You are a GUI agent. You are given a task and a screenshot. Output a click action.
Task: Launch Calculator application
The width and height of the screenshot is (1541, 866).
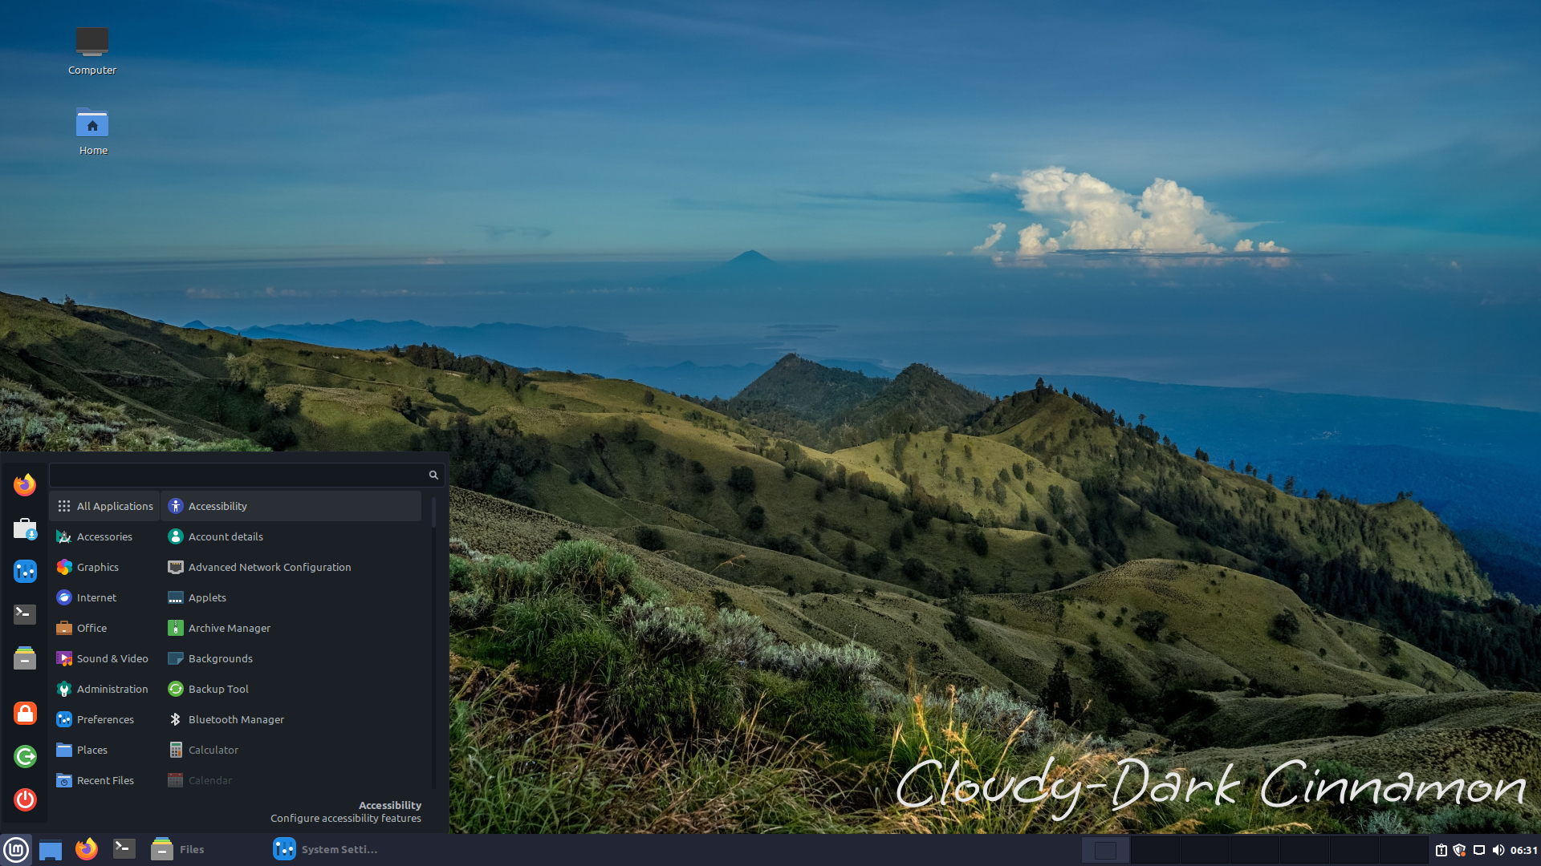pos(291,750)
